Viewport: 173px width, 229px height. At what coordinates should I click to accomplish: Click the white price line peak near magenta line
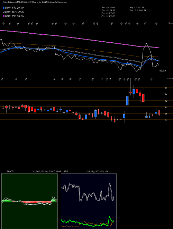[x=146, y=43]
